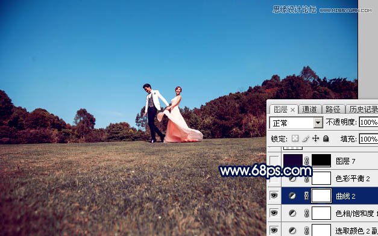378x236 pixels.
Task: Click 曲线 2 layer mask thumbnail
Action: [321, 196]
